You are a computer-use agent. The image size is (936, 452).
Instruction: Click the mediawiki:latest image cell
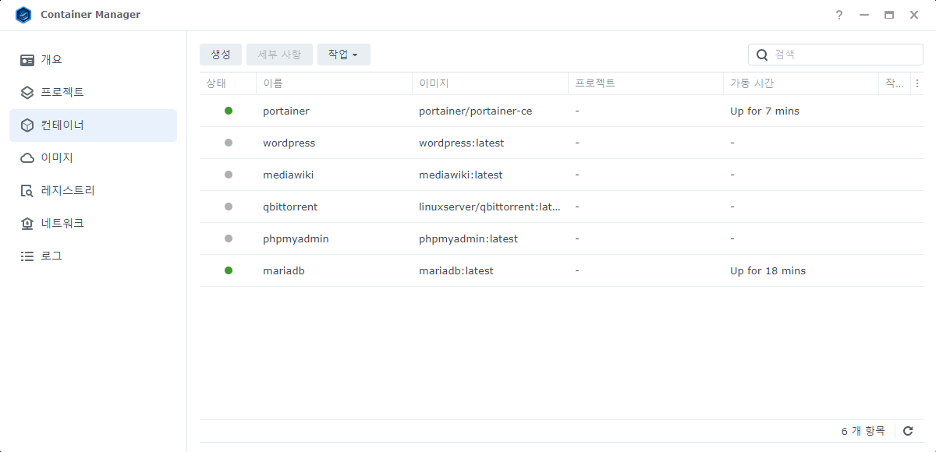point(461,175)
